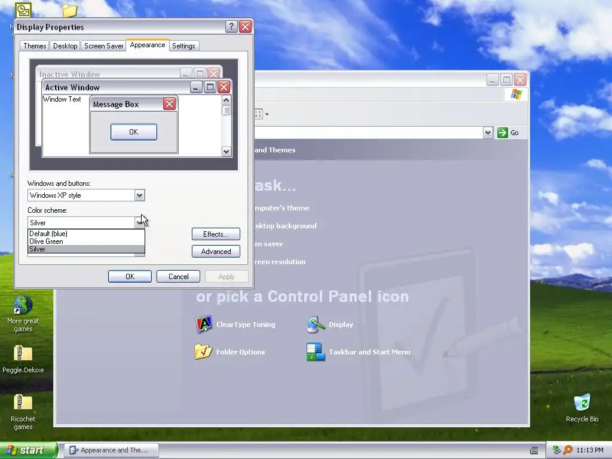Click the Windows flag logo in Control Panel

pos(516,94)
